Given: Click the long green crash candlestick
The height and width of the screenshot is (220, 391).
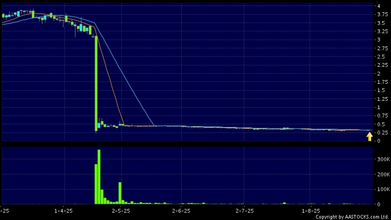Looking at the screenshot, I should point(96,84).
